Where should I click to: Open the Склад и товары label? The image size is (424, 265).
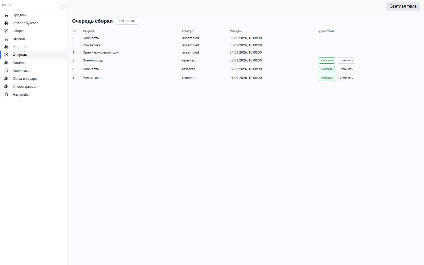pyautogui.click(x=25, y=79)
